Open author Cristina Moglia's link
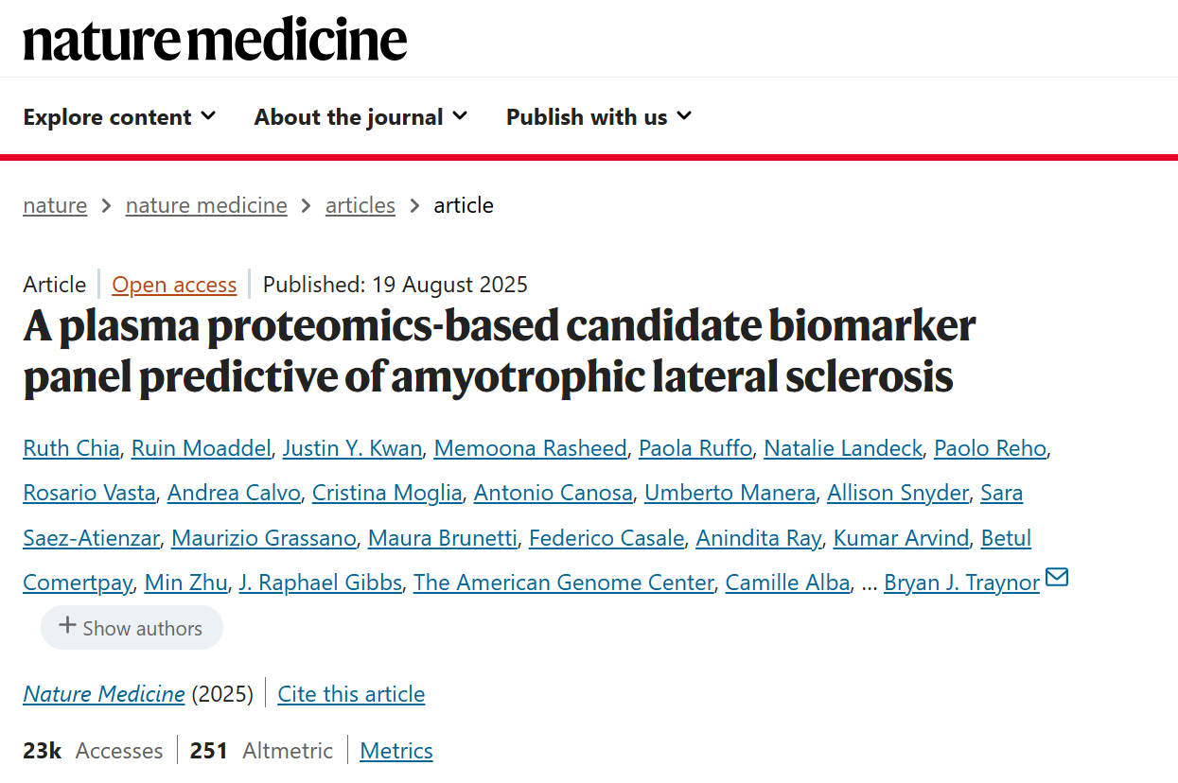Image resolution: width=1178 pixels, height=783 pixels. 387,493
